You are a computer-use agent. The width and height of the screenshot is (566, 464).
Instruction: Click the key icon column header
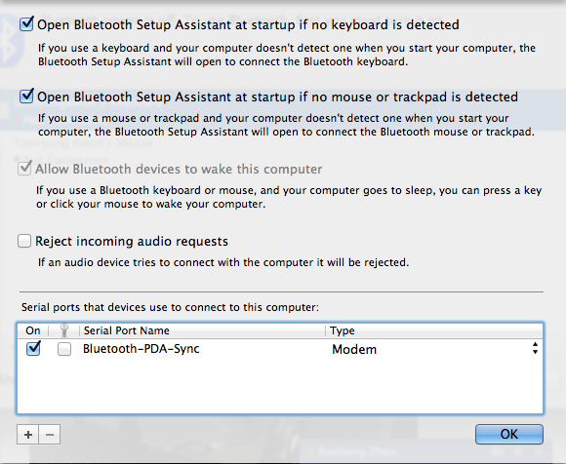click(x=63, y=330)
